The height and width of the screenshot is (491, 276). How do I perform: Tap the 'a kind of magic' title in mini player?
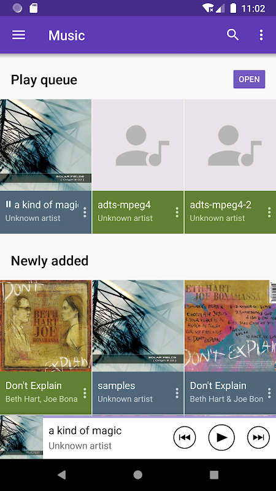pyautogui.click(x=85, y=431)
